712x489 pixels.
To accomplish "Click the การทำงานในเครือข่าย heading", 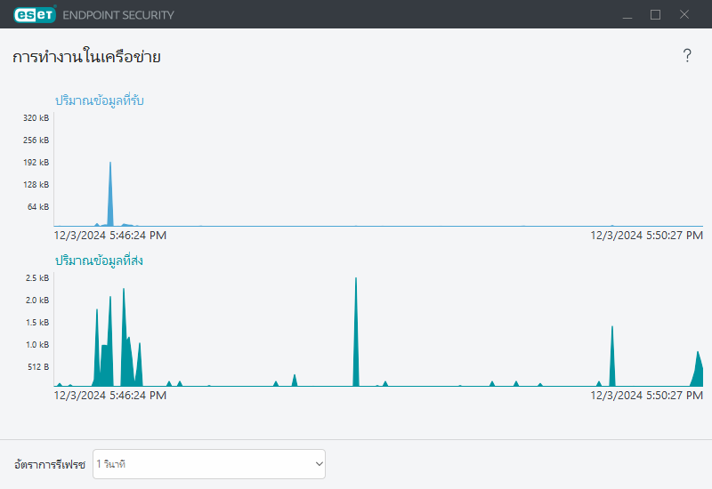I will coord(86,57).
